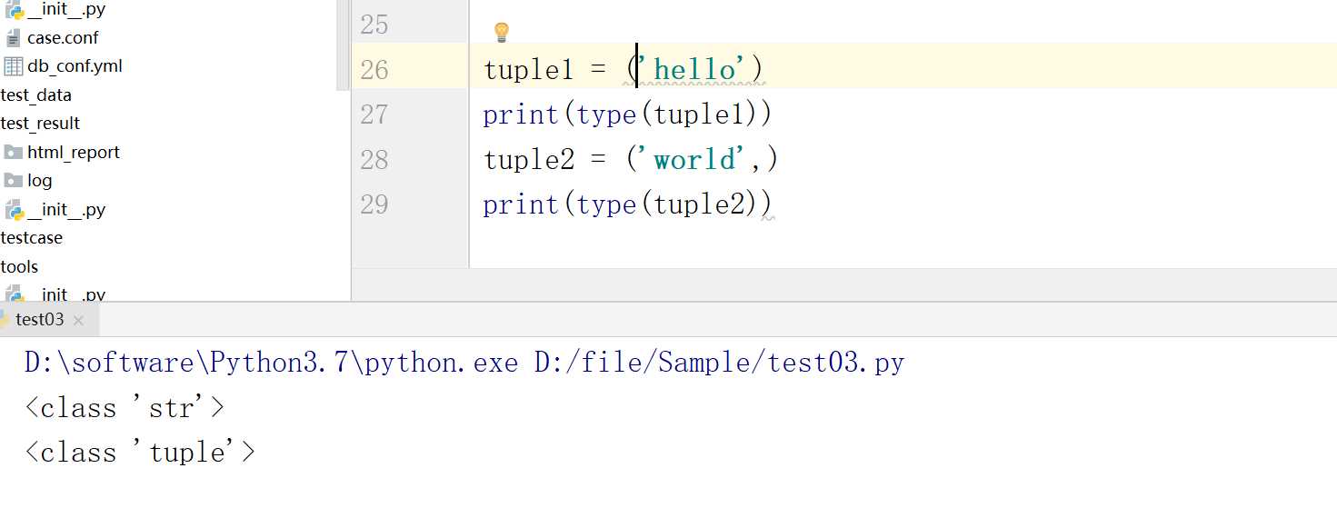Image resolution: width=1337 pixels, height=508 pixels.
Task: Select the tools folder in project tree
Action: point(20,267)
